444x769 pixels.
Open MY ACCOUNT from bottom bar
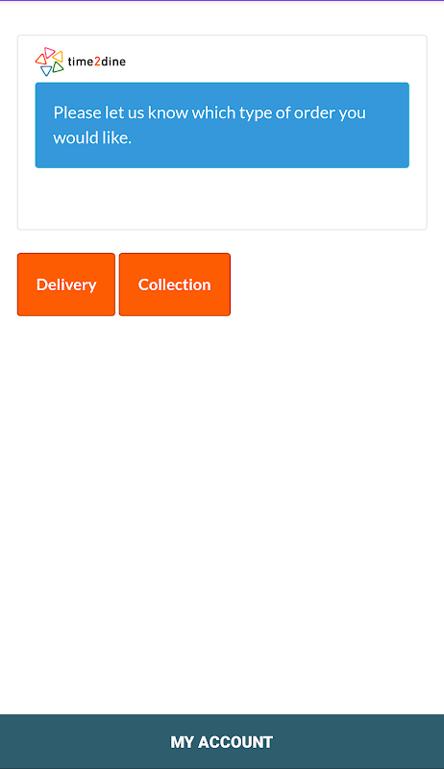coord(222,741)
